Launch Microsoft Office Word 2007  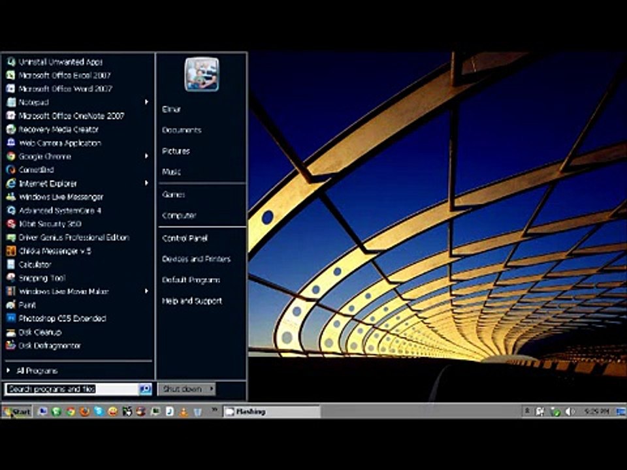pyautogui.click(x=78, y=89)
